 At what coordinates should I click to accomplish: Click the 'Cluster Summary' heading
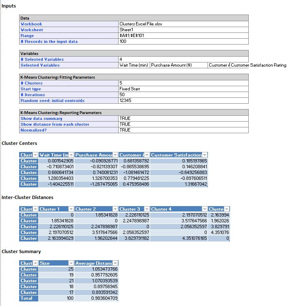21,251
